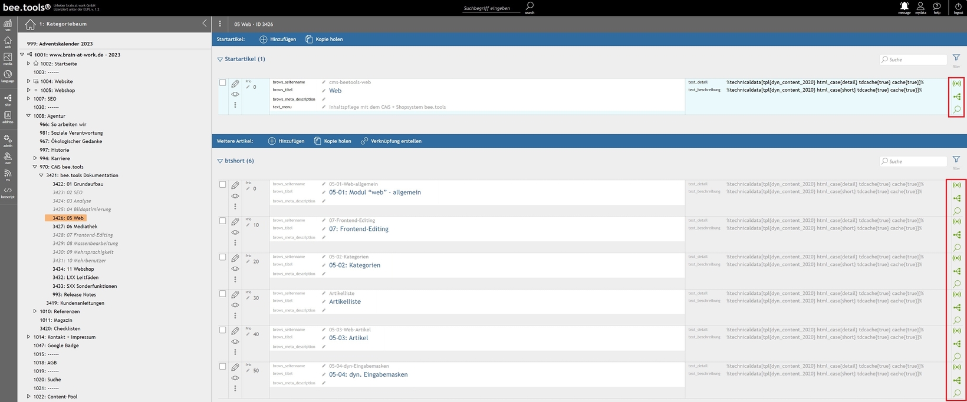Tick checkbox of Web start article
967x402 pixels.
point(222,82)
